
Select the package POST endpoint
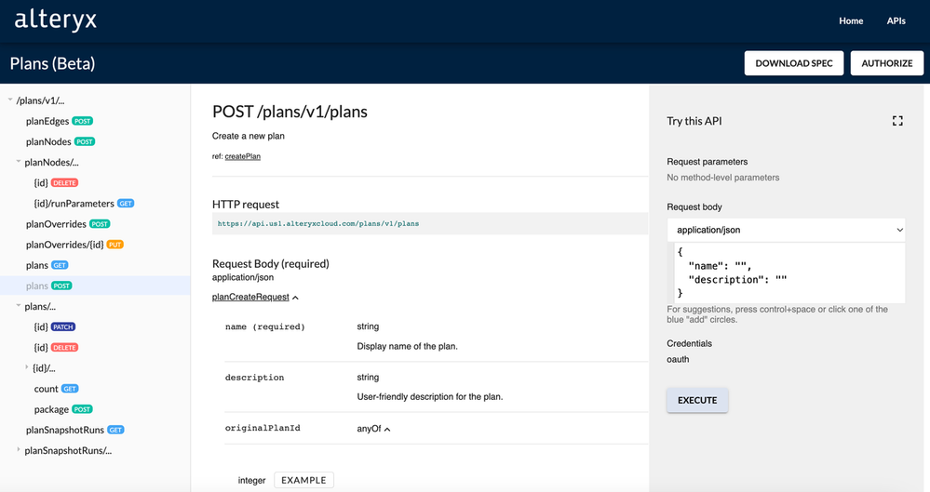click(63, 409)
